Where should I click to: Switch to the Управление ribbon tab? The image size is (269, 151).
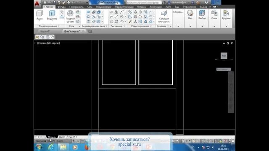190,7
